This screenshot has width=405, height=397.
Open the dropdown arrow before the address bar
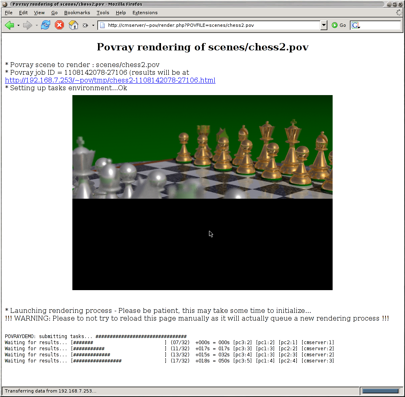tap(93, 25)
